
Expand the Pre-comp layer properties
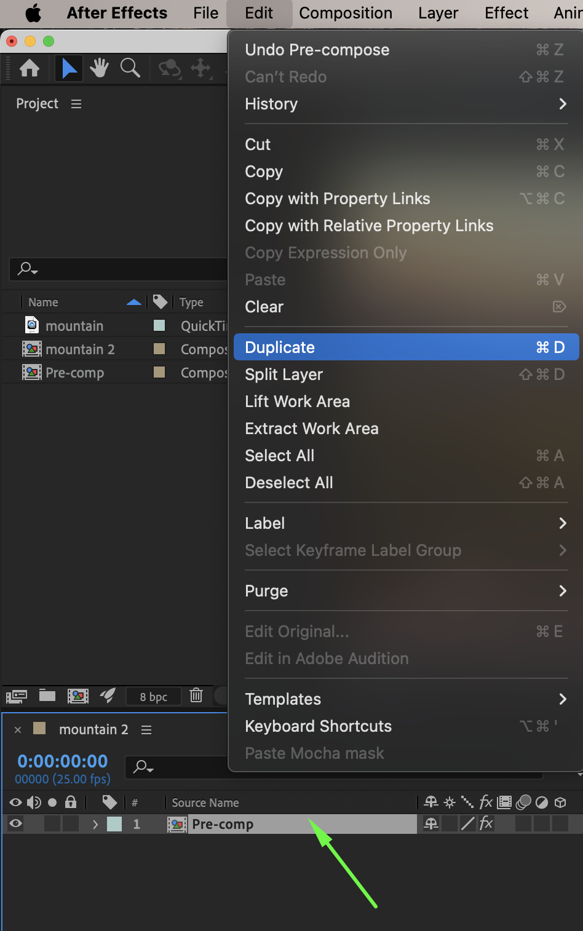point(95,824)
